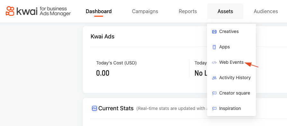Screen dimensions: 287x126
Task: Click the code brackets icon beside Web Events
Action: tap(214, 63)
